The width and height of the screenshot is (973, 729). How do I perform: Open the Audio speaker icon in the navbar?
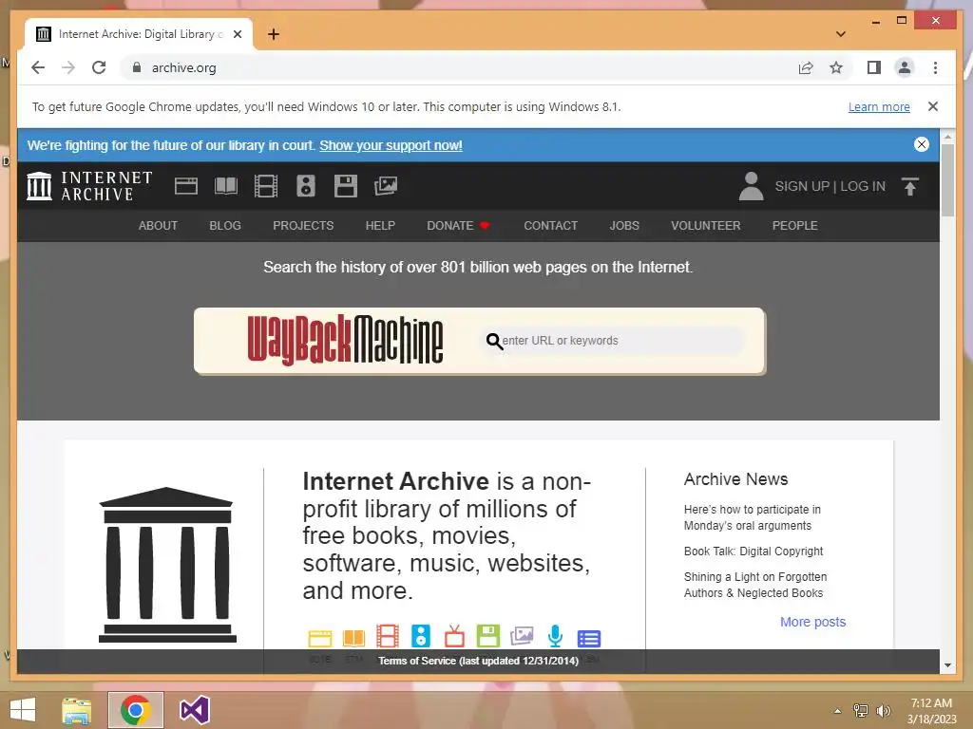pos(305,186)
